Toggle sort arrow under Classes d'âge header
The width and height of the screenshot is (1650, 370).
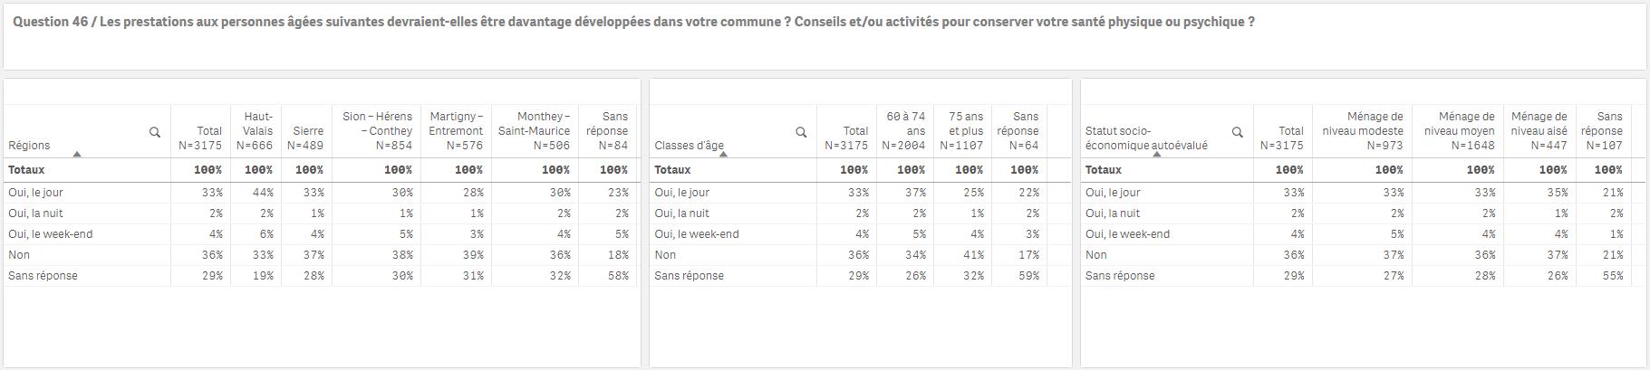point(723,155)
